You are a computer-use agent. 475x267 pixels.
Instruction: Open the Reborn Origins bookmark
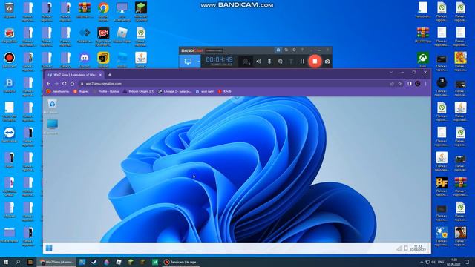tap(139, 91)
